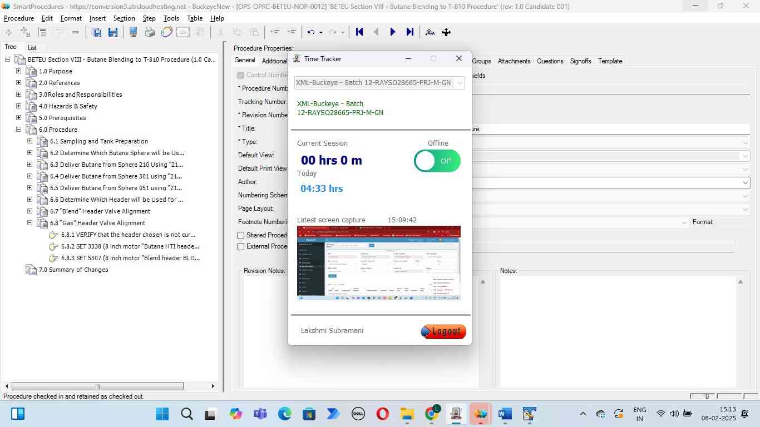Screen dimensions: 760x427
Task: Open the Insert menu
Action: click(x=97, y=18)
